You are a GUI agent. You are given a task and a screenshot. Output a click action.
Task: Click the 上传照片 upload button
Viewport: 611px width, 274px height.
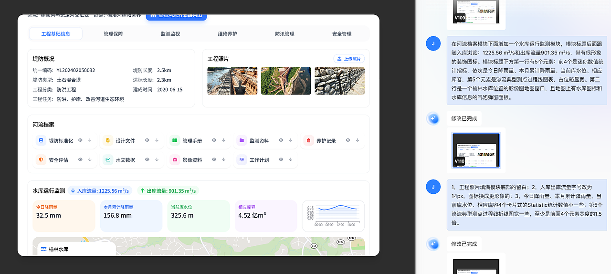349,59
